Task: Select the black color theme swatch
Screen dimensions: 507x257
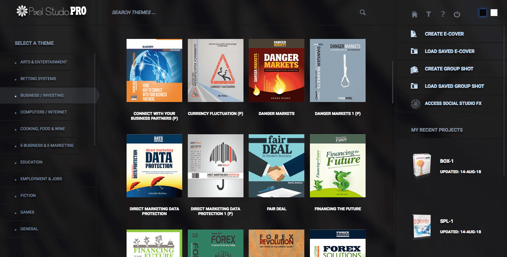Action: point(483,13)
